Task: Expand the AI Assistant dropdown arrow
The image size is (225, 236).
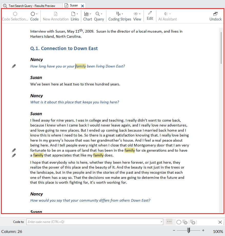Action: point(170,14)
